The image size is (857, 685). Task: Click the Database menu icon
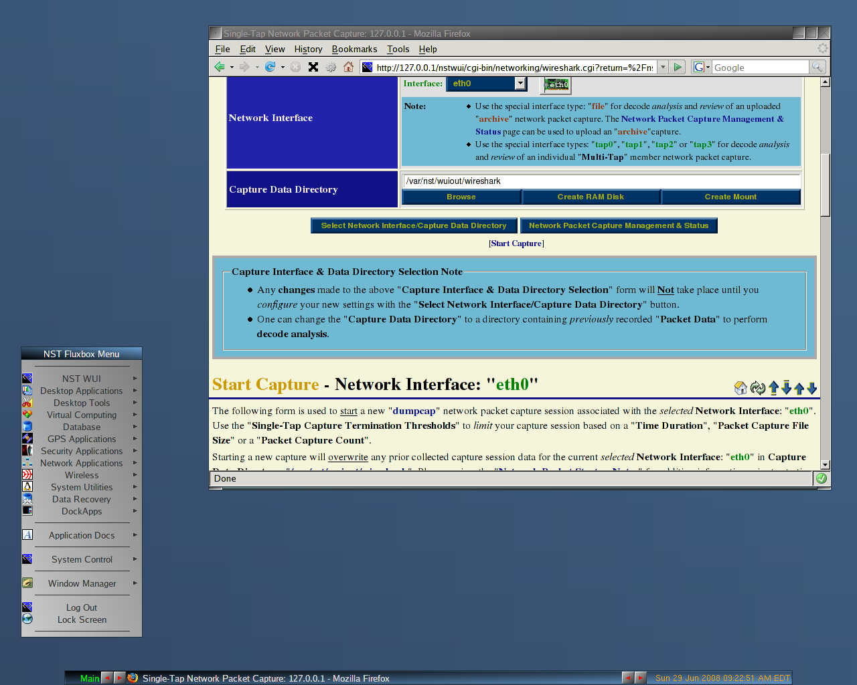point(27,427)
